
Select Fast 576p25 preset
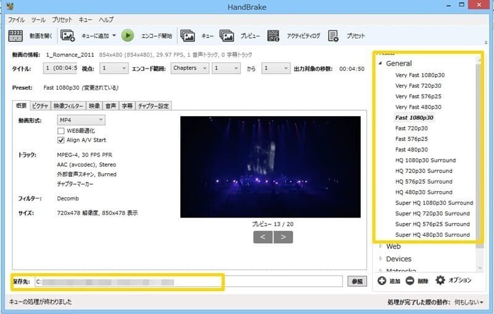coord(411,139)
